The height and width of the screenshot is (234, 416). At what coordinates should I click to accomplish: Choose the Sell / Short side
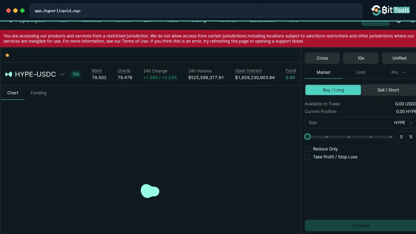coord(388,90)
